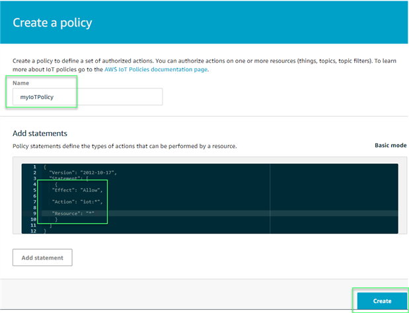Open the AWS IoT Policies documentation page link
The height and width of the screenshot is (313, 409).
click(156, 69)
